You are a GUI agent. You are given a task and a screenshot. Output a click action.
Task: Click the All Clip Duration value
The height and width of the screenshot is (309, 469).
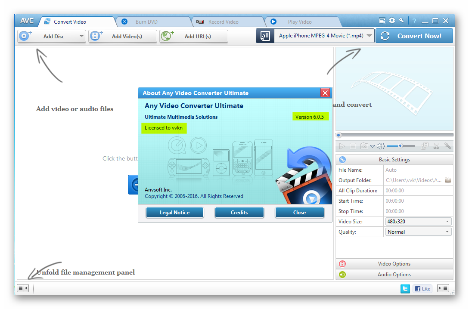(394, 191)
